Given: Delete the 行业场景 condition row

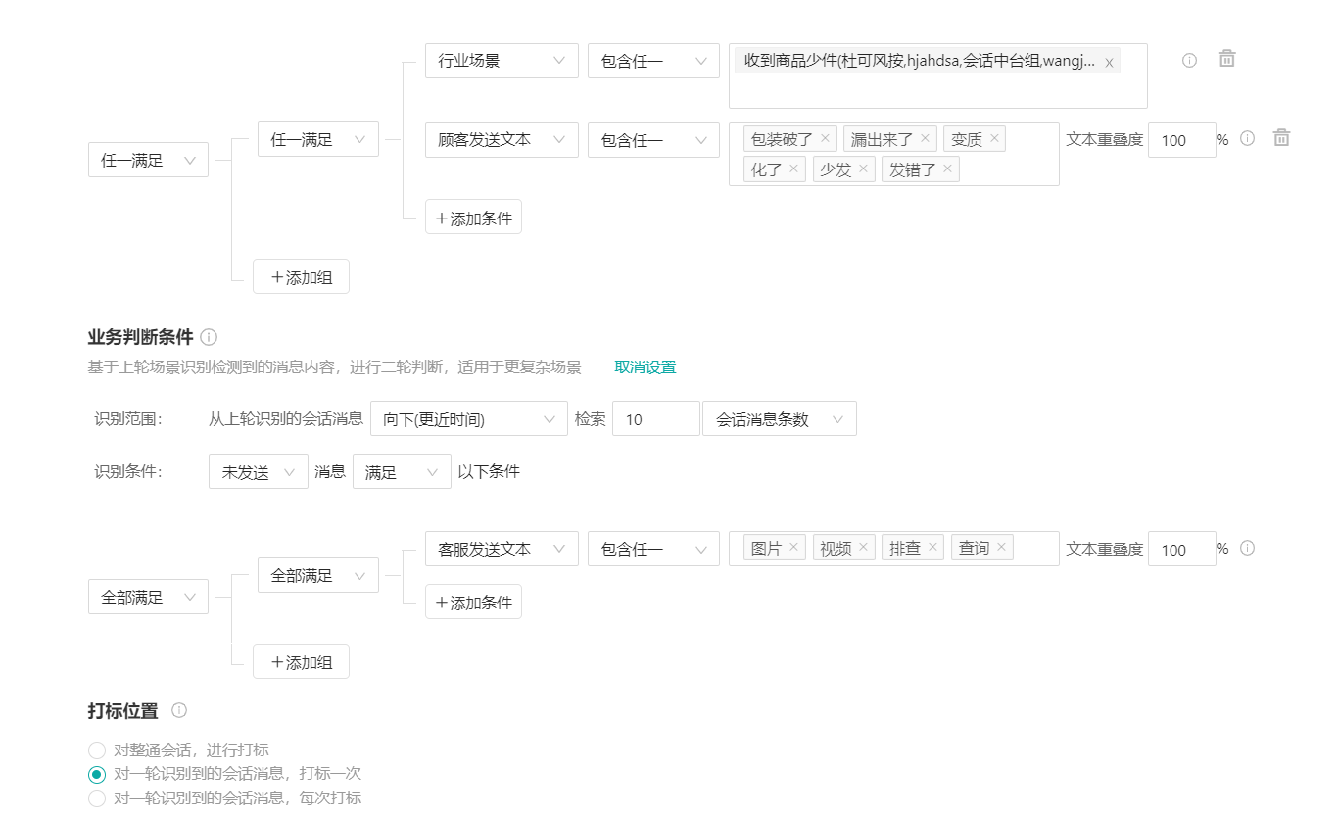Looking at the screenshot, I should click(x=1226, y=59).
